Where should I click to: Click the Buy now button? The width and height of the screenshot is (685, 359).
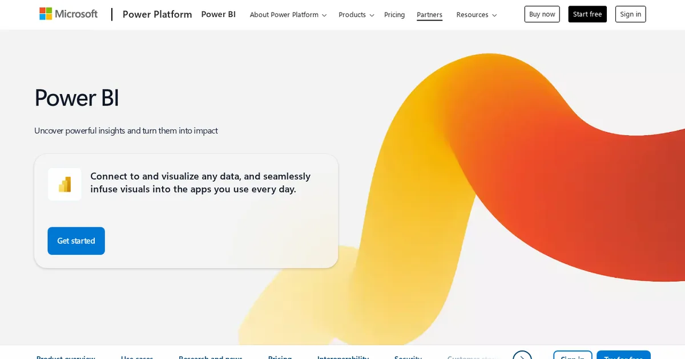542,14
